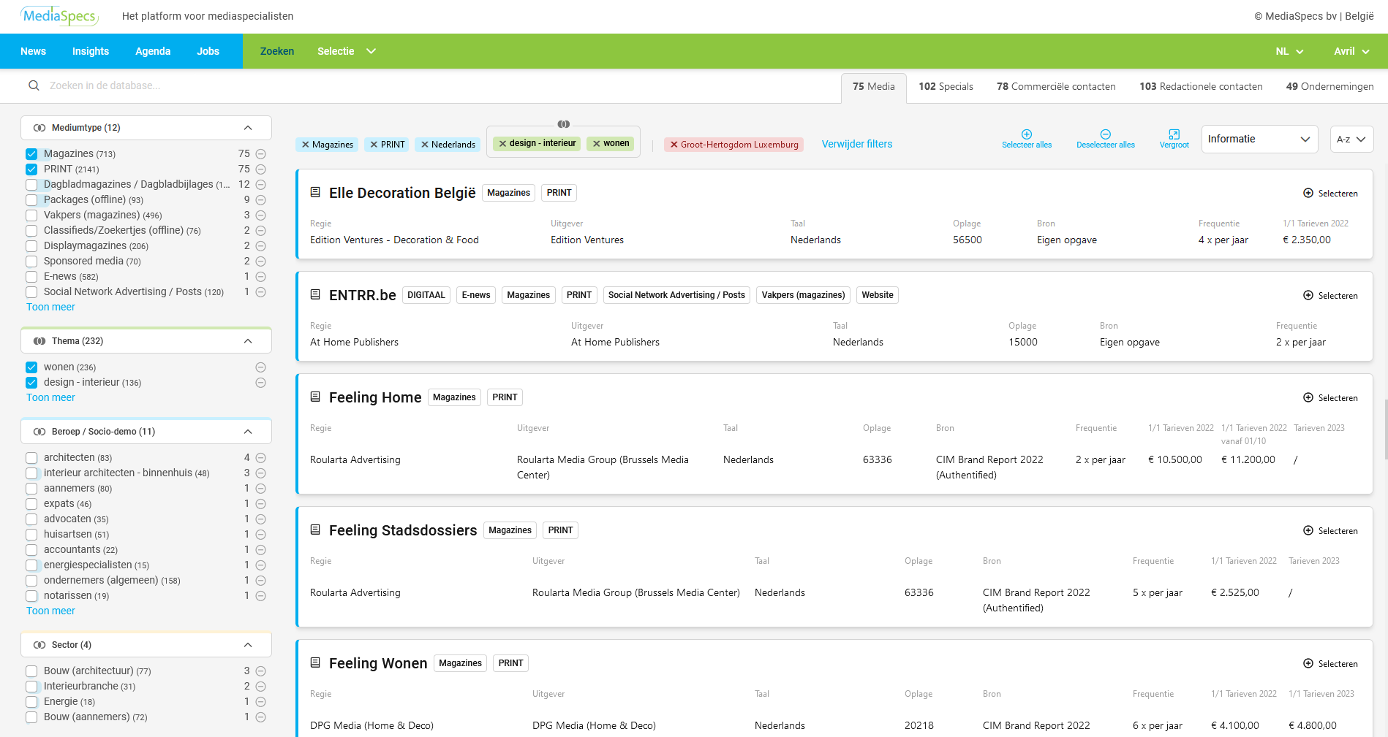
Task: Click the Zoeken navigation item
Action: pos(277,51)
